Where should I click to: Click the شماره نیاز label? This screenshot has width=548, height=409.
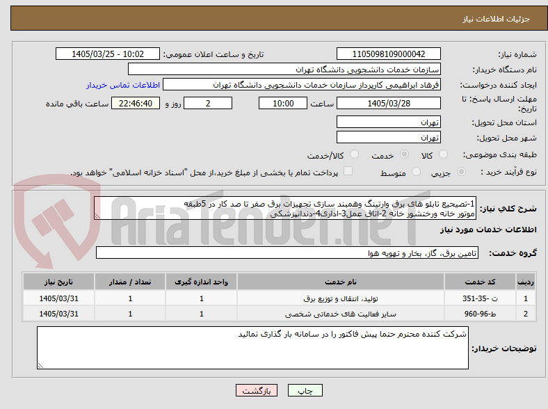tap(517, 54)
